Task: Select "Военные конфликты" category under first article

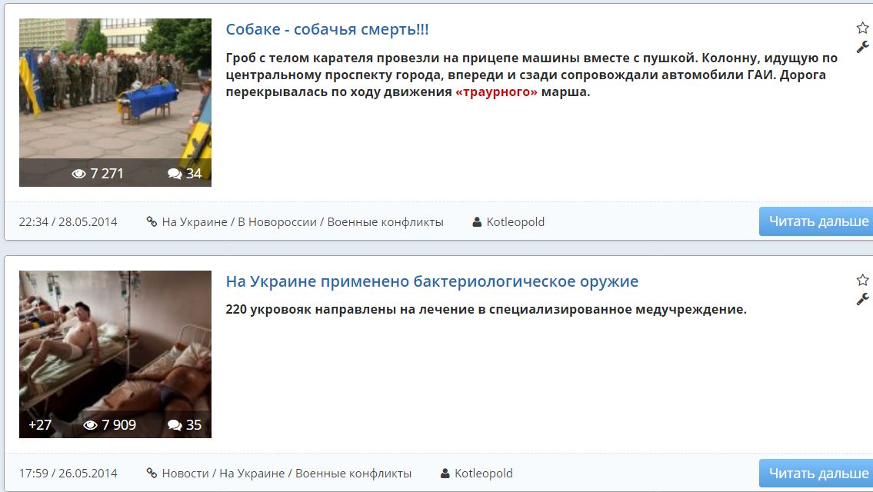Action: 385,222
